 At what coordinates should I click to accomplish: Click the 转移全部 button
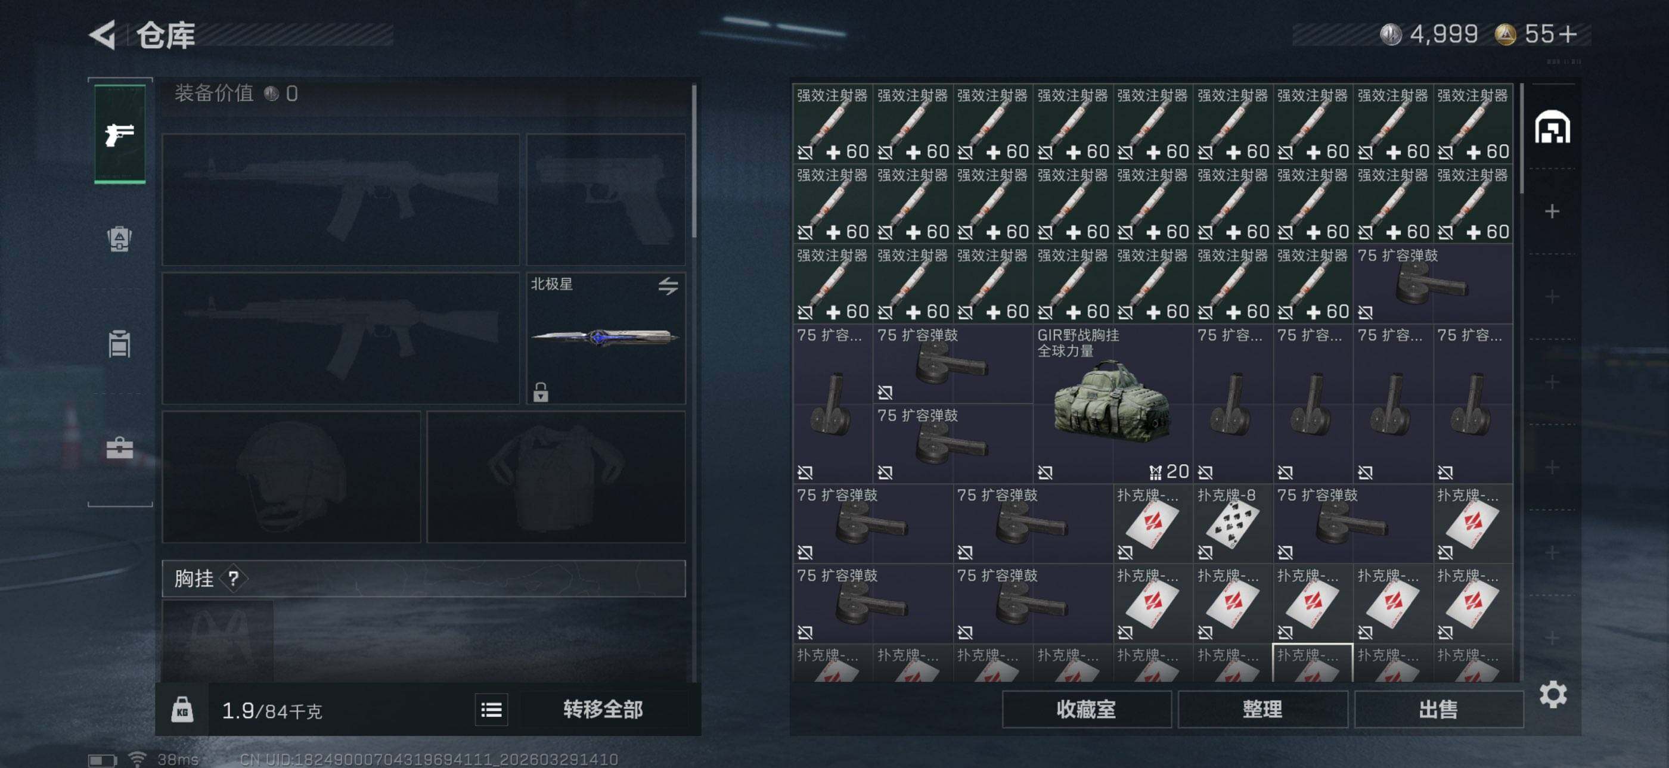[603, 710]
